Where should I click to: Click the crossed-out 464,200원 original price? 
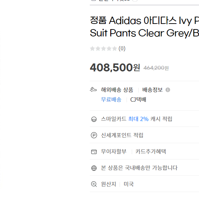coord(156,68)
